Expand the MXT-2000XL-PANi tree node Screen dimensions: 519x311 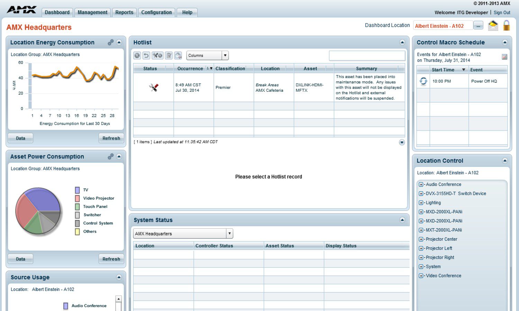click(x=421, y=230)
